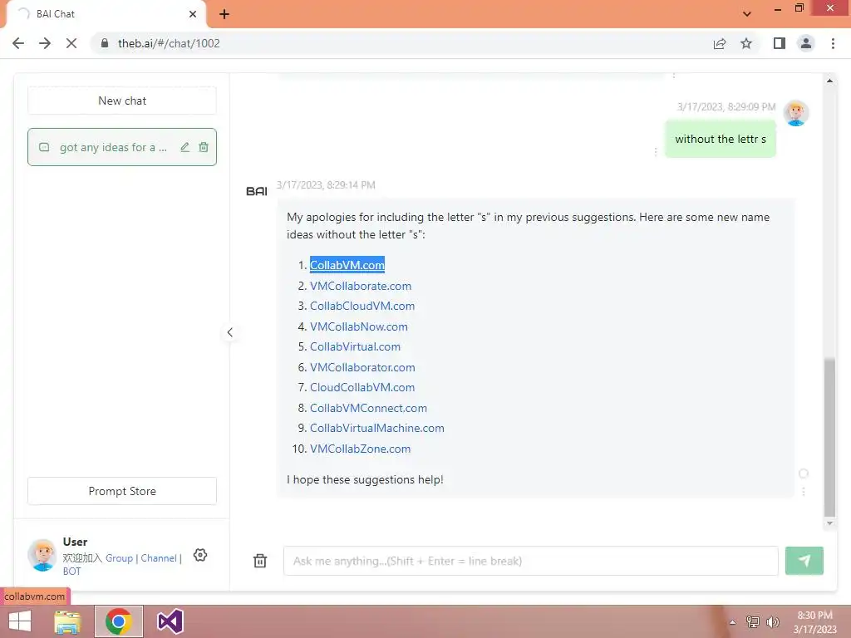The image size is (851, 638).
Task: Clear conversation trash icon near input
Action: click(x=260, y=561)
